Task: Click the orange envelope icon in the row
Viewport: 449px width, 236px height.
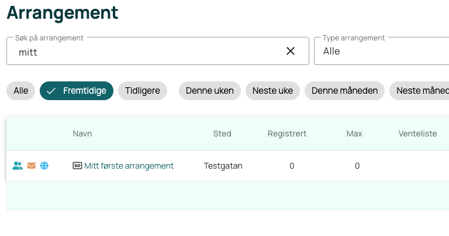Action: (x=32, y=166)
